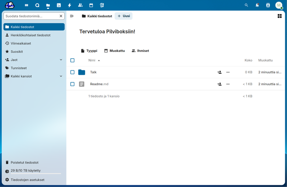Click the search magnifier in header
The width and height of the screenshot is (287, 187).
246,5
